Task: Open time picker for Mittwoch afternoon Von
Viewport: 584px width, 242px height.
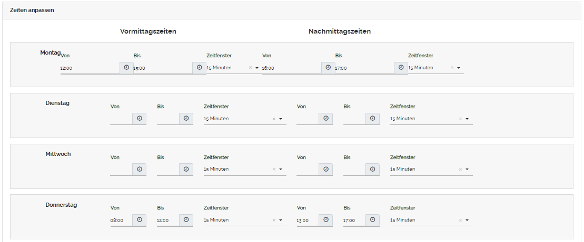Action: pos(326,170)
